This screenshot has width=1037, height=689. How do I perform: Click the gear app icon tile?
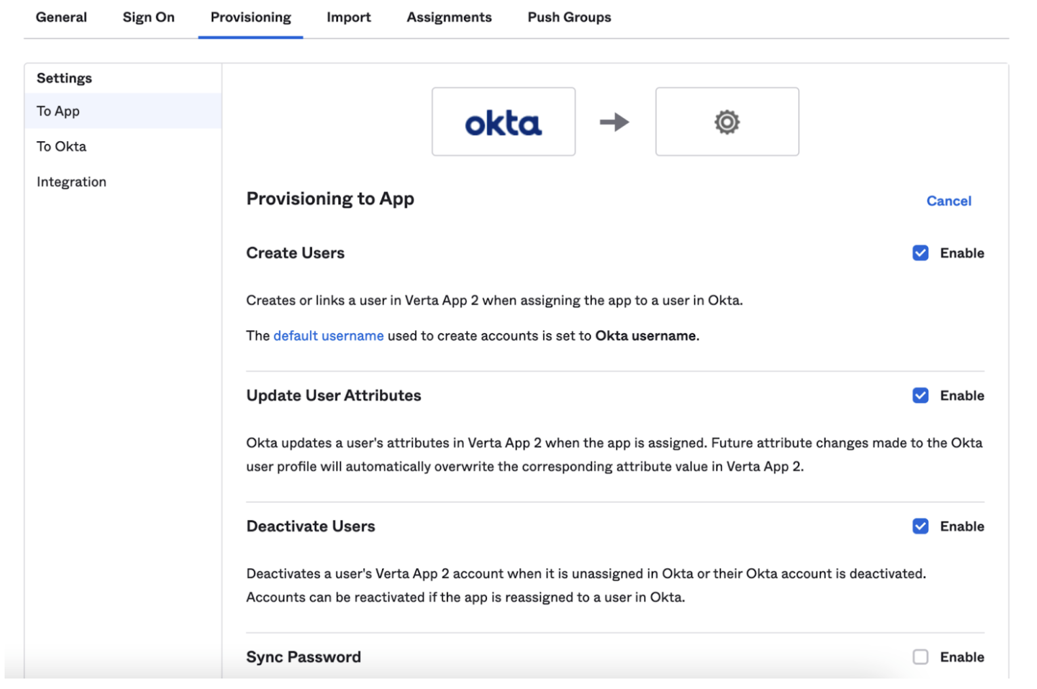point(727,122)
